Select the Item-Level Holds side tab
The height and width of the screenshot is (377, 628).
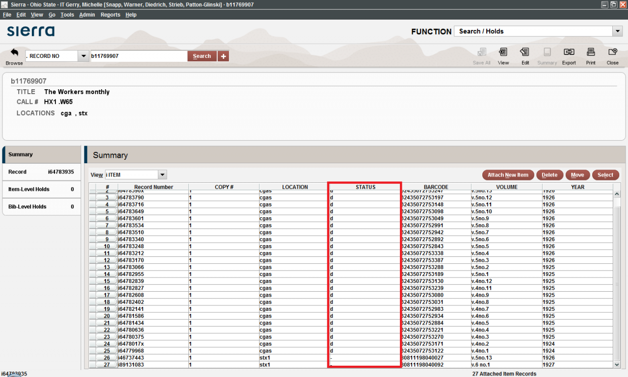point(41,189)
